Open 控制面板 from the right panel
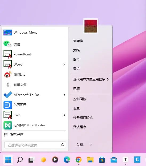Image resolution: width=146 pixels, height=166 pixels. coord(80,99)
